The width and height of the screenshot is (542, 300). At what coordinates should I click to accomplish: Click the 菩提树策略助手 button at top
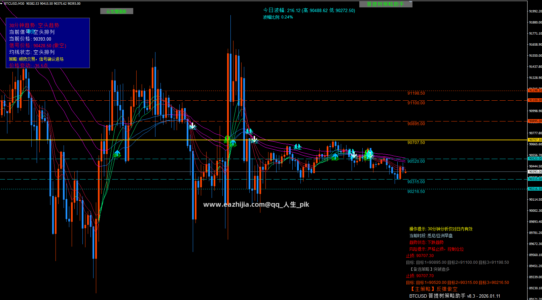386,4
